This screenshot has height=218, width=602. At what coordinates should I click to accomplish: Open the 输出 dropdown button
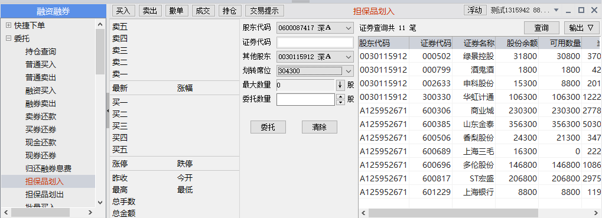582,28
